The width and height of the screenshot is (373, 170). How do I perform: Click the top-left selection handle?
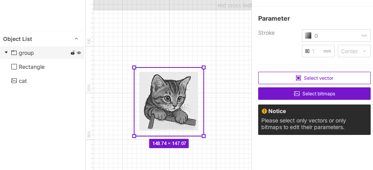coord(134,67)
